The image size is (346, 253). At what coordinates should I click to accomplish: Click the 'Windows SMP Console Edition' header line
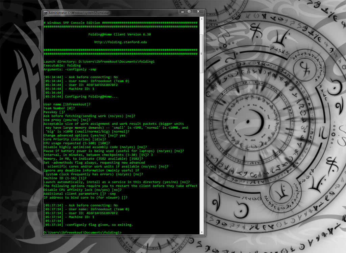[121, 23]
